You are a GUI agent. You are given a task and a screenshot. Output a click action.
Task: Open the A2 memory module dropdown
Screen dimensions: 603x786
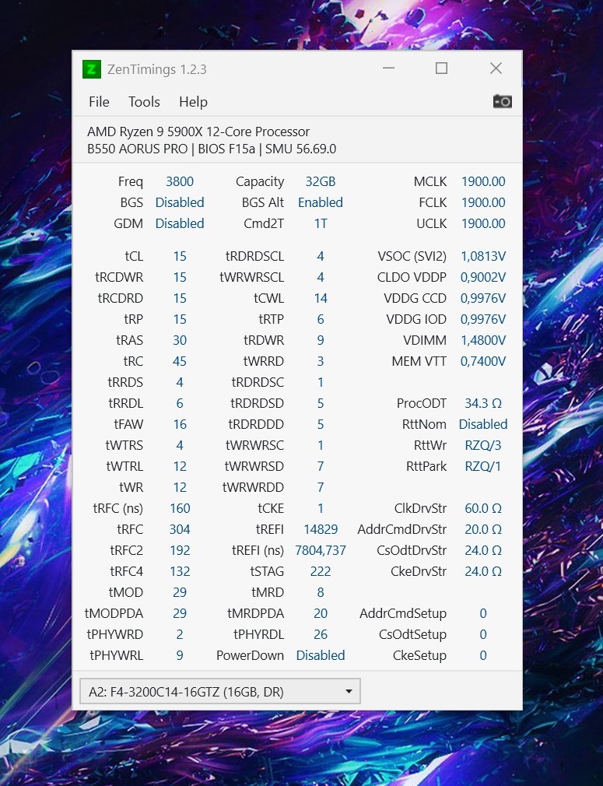(220, 692)
